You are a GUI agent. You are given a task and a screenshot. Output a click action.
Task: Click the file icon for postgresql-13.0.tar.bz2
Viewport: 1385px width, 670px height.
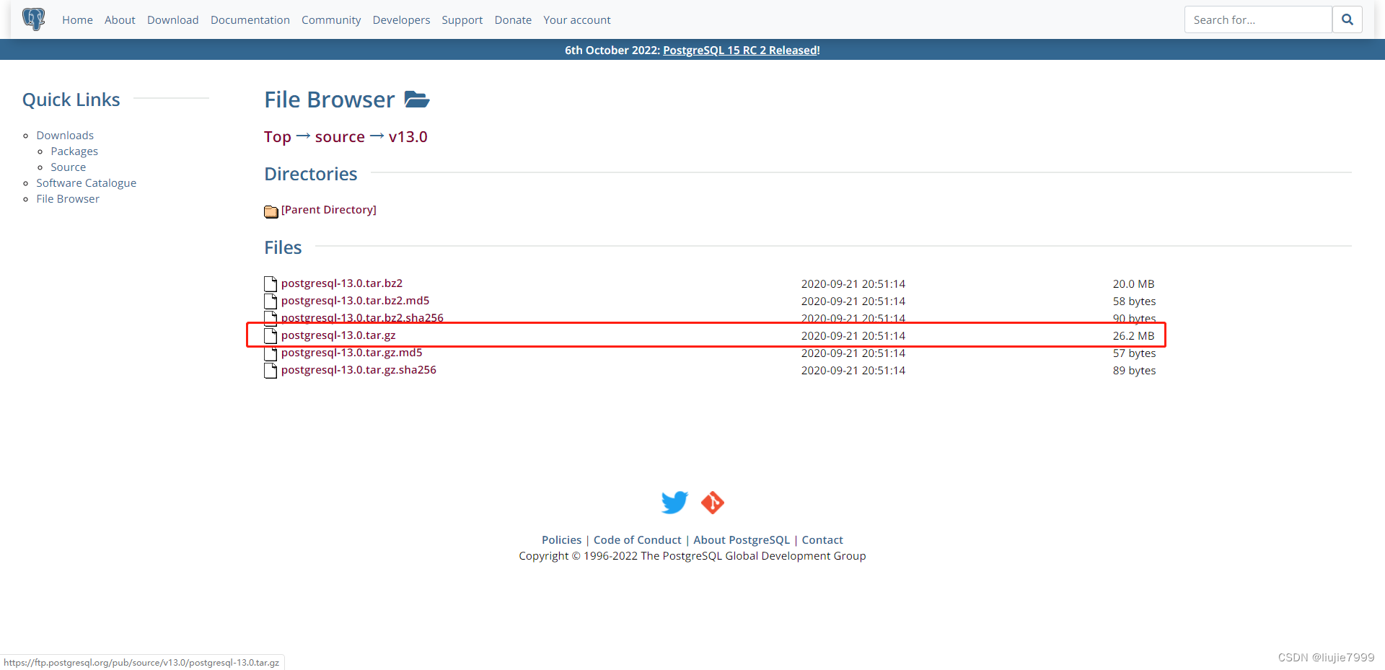(271, 283)
